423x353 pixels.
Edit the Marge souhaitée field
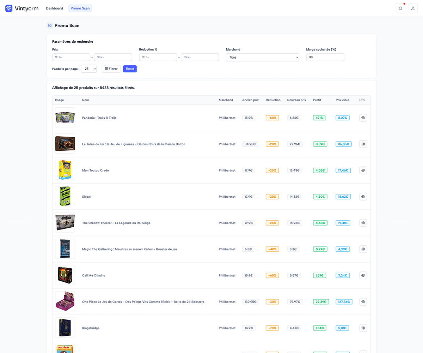point(325,57)
